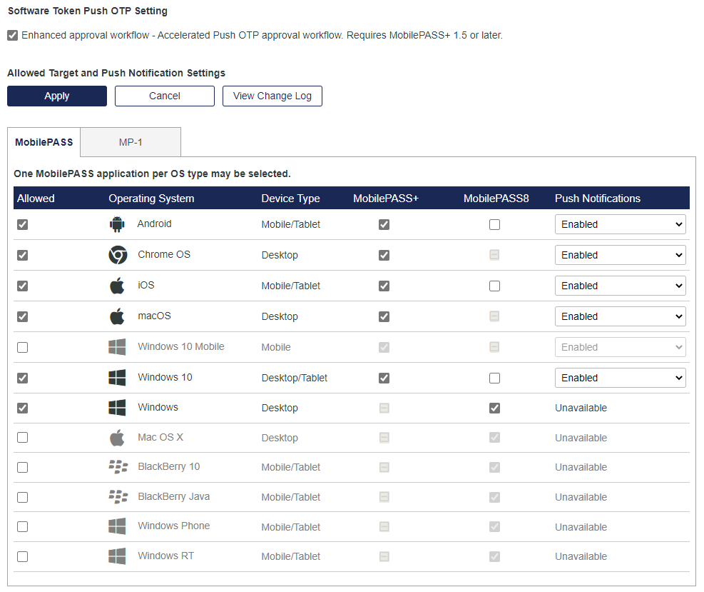Check Allowed for BlackBerry 10
The image size is (704, 592).
click(x=22, y=467)
